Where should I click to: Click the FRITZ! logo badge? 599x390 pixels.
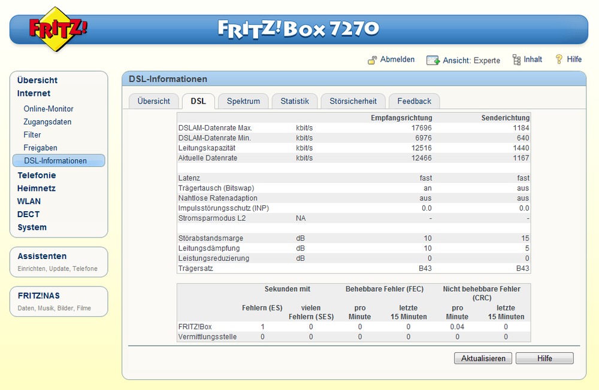(58, 29)
